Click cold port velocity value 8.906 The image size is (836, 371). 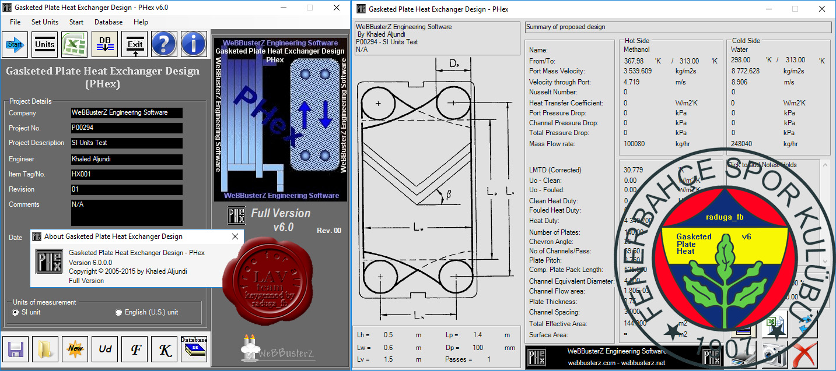(739, 82)
